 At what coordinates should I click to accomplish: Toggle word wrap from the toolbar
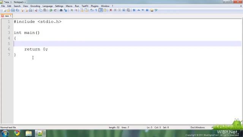(92, 10)
